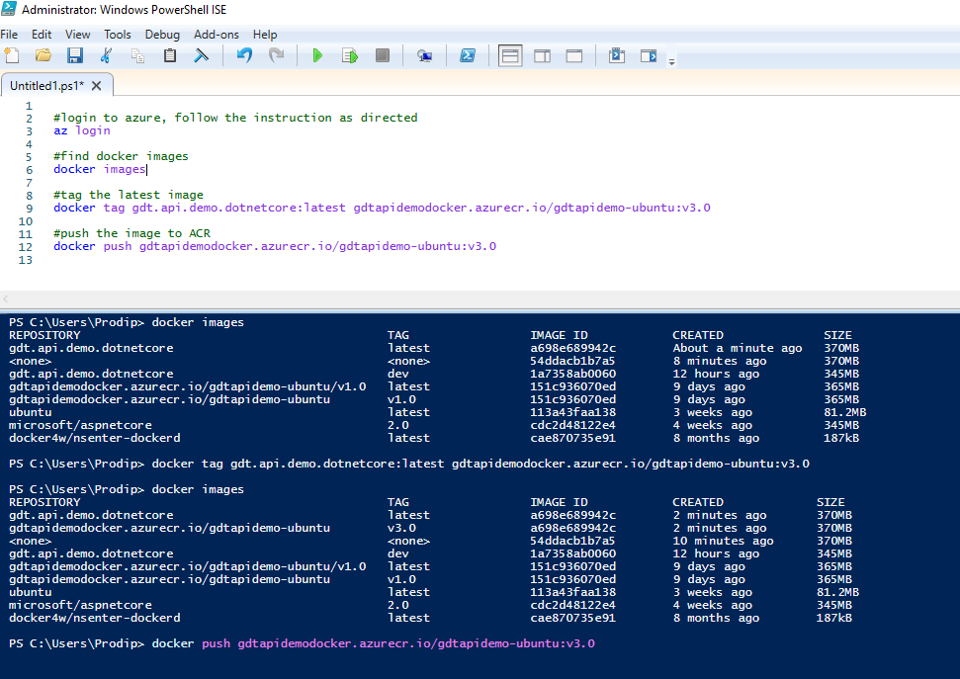The image size is (960, 679).
Task: Click 'cdc2d48122e4' image ID in second listing
Action: pyautogui.click(x=572, y=605)
